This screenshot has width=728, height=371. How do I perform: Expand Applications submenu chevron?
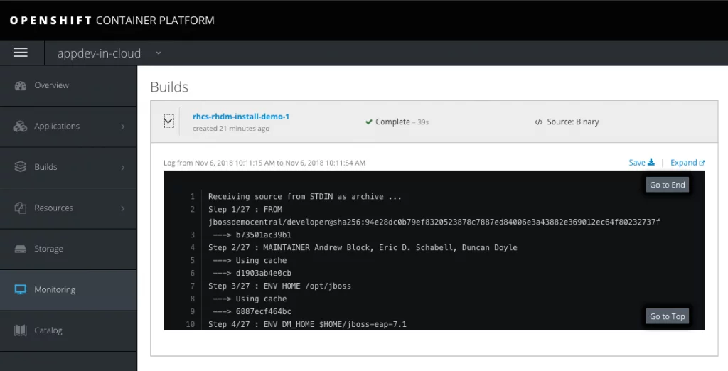click(123, 127)
